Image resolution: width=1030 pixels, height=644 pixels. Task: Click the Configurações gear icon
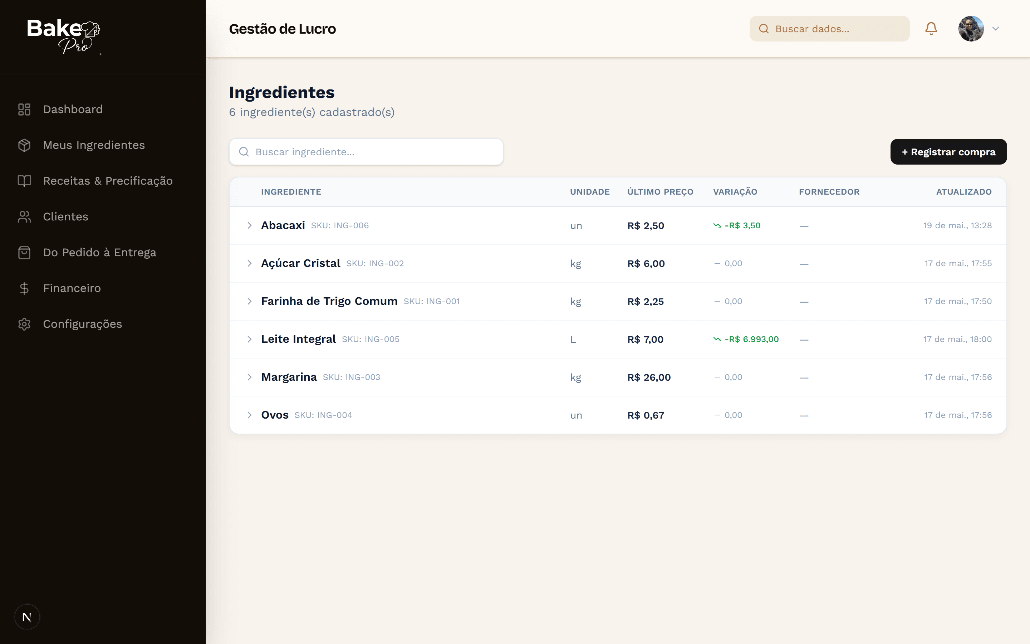pyautogui.click(x=24, y=324)
